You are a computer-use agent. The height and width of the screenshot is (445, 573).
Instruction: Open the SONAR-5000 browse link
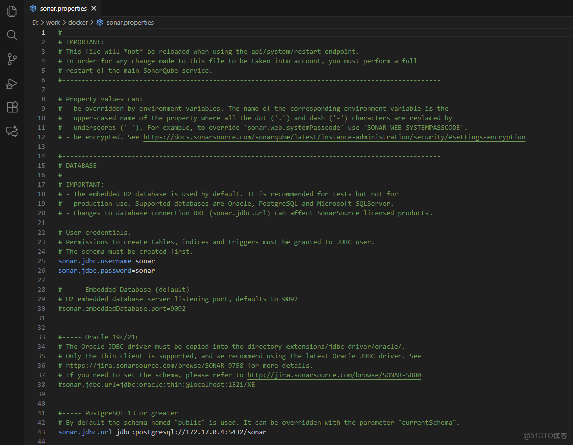click(x=334, y=375)
